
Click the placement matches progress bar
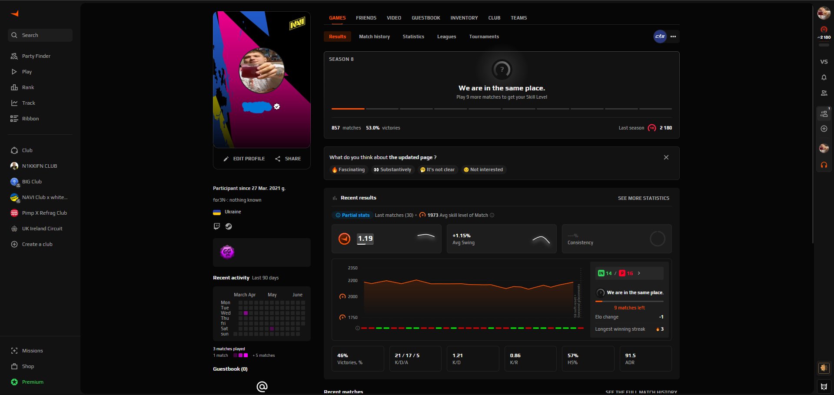click(x=502, y=109)
